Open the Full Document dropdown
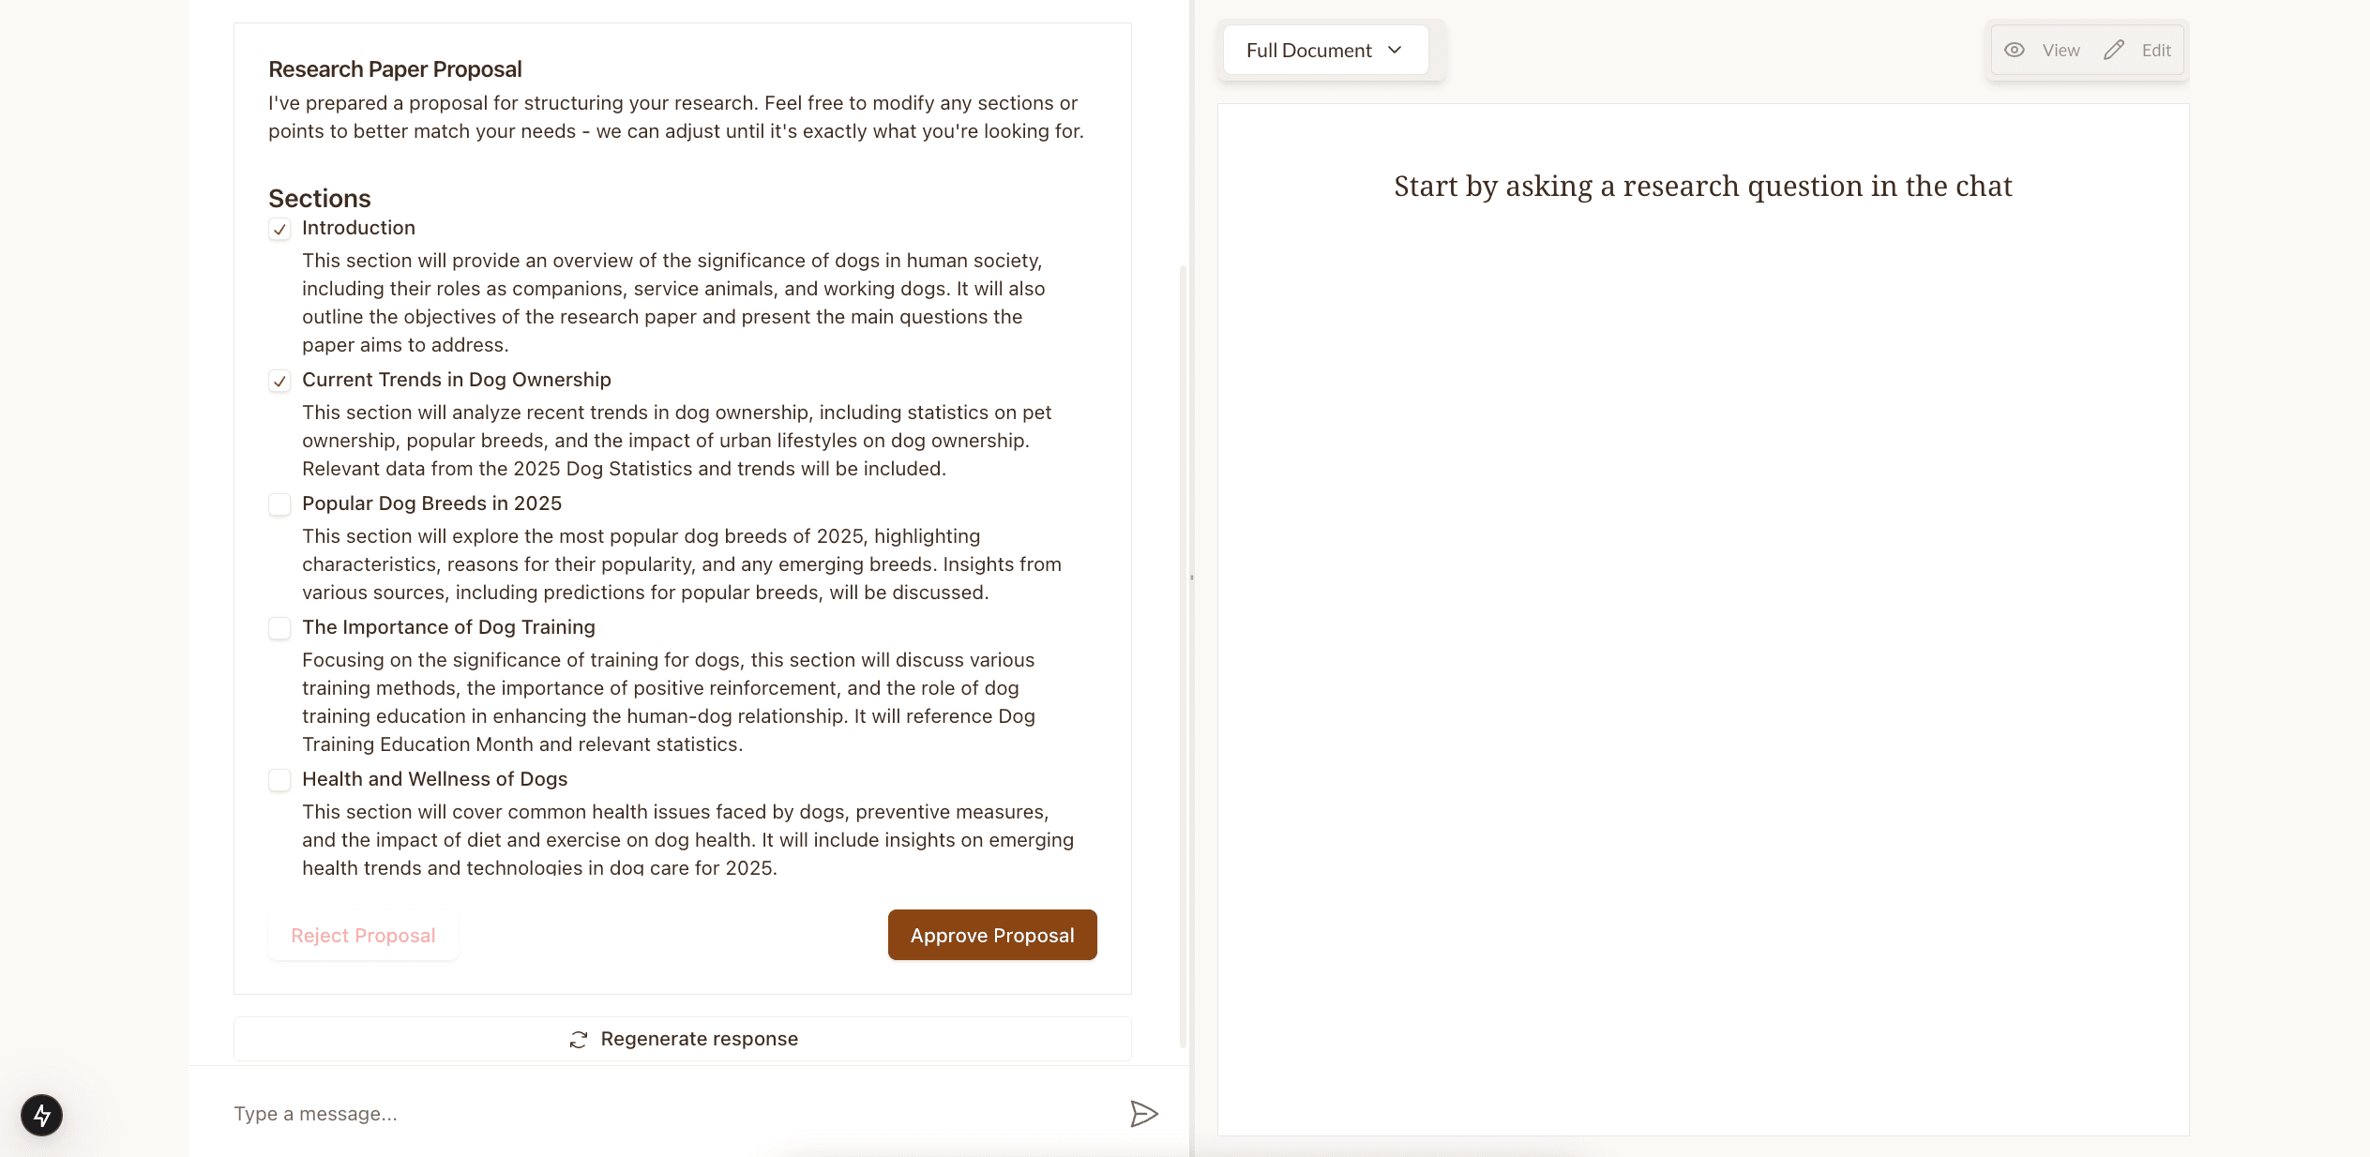Viewport: 2370px width, 1157px height. click(x=1324, y=50)
